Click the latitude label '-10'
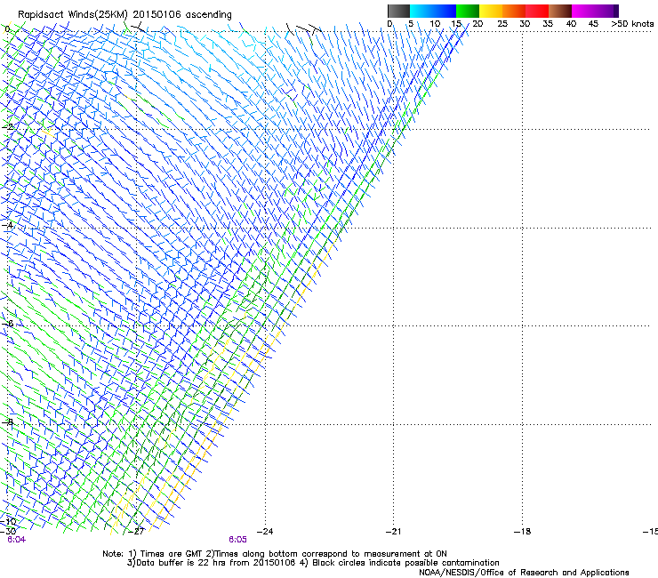The width and height of the screenshot is (658, 578). coord(8,522)
